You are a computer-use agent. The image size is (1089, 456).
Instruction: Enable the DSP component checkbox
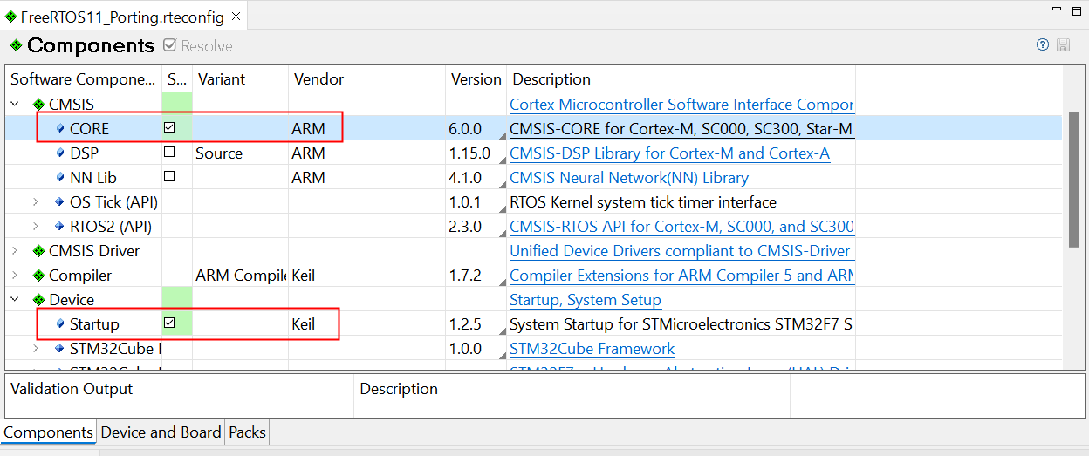click(169, 153)
